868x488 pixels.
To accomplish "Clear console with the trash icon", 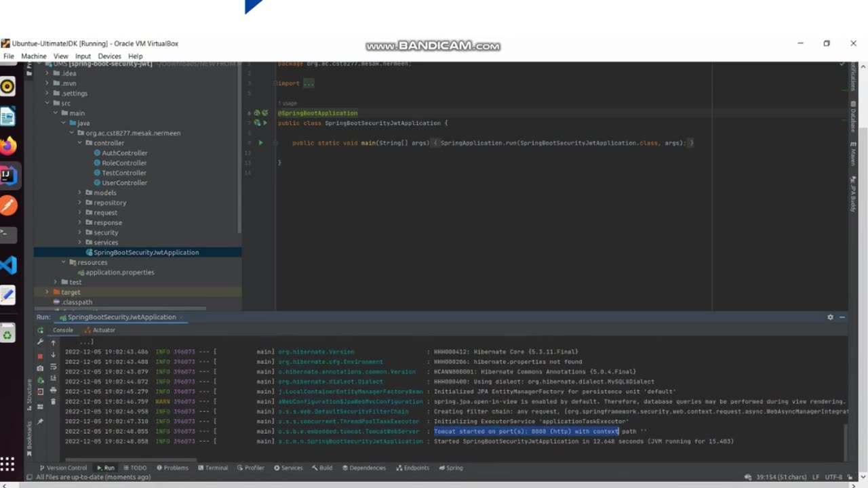I will (54, 402).
